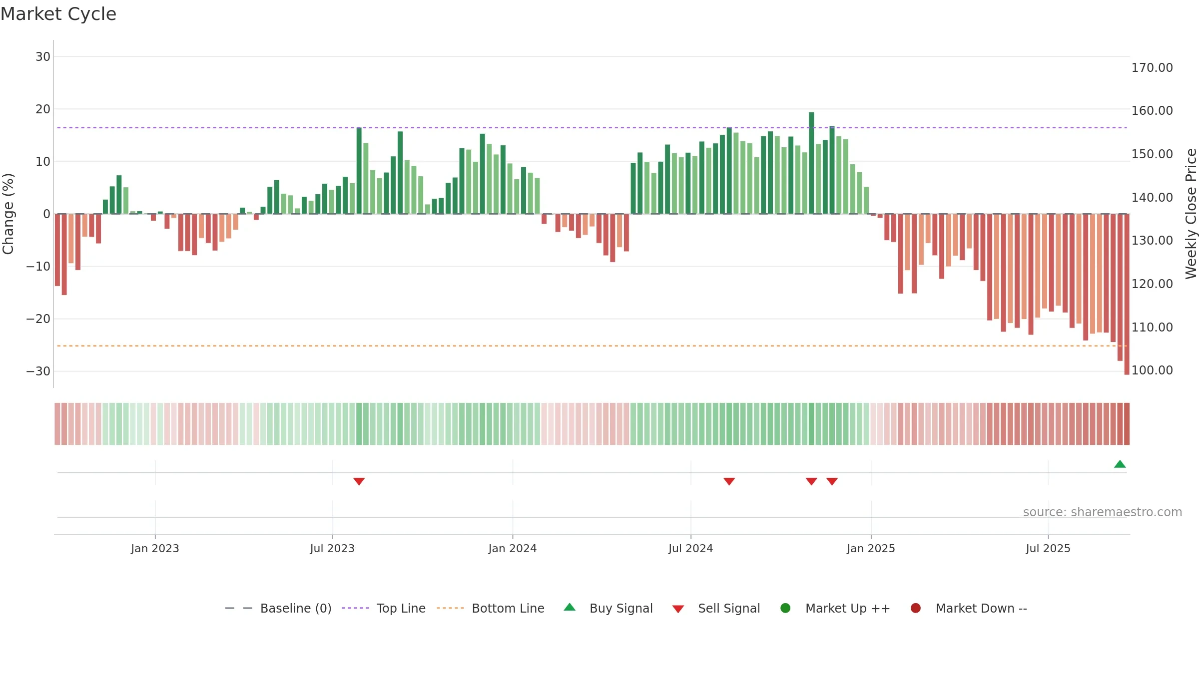Click the source: sharemaestro.com text
This screenshot has height=674, width=1199.
1103,512
